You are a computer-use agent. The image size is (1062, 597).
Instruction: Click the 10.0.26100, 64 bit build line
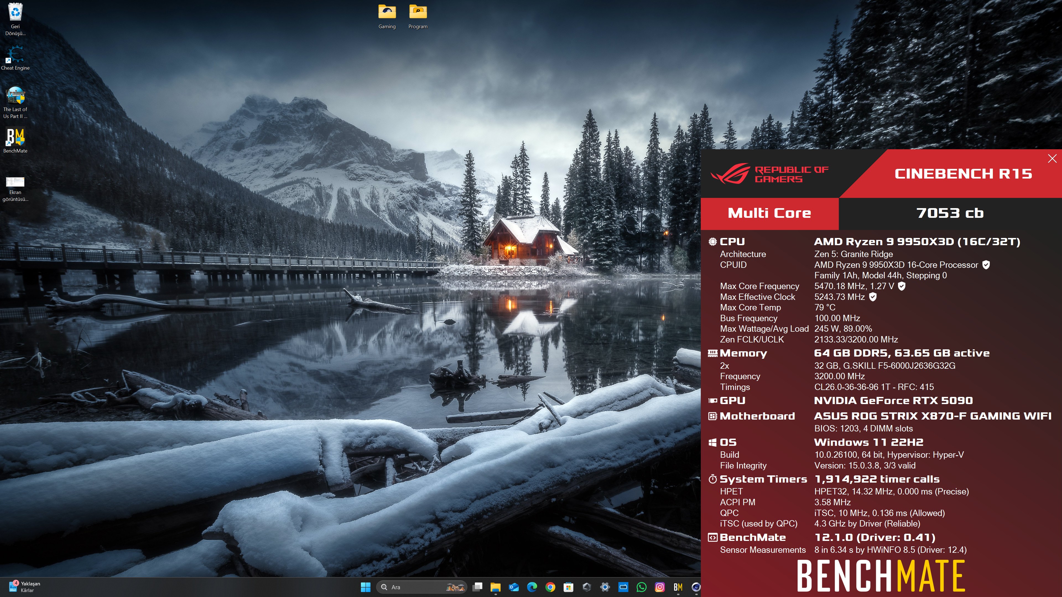(x=889, y=455)
